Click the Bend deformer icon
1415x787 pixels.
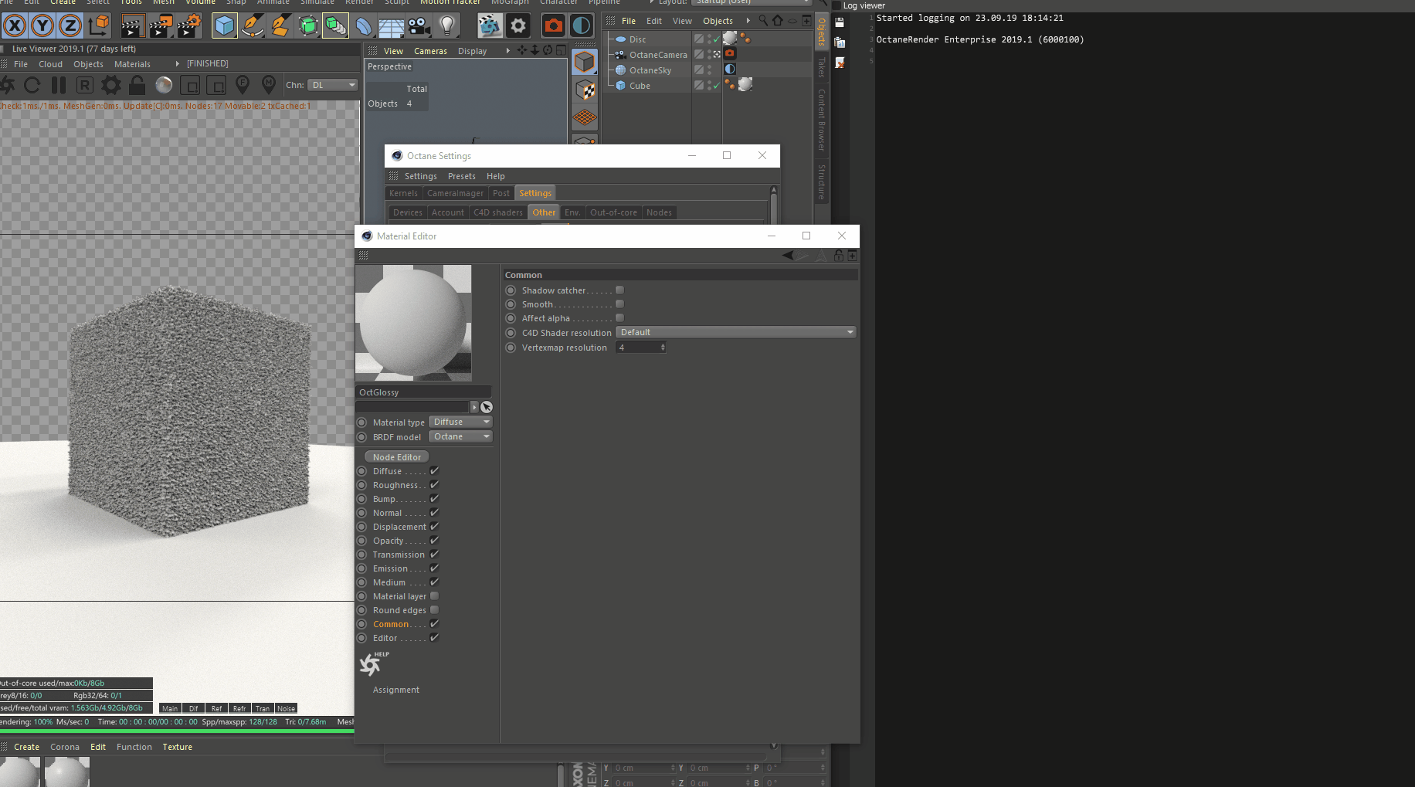coord(363,25)
